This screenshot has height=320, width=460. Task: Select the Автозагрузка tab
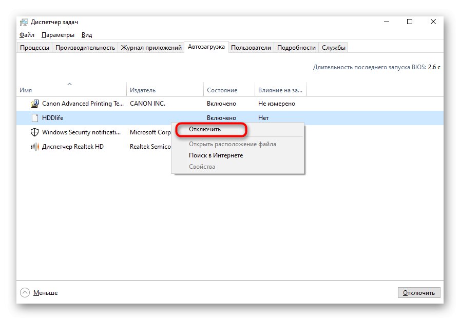(206, 47)
